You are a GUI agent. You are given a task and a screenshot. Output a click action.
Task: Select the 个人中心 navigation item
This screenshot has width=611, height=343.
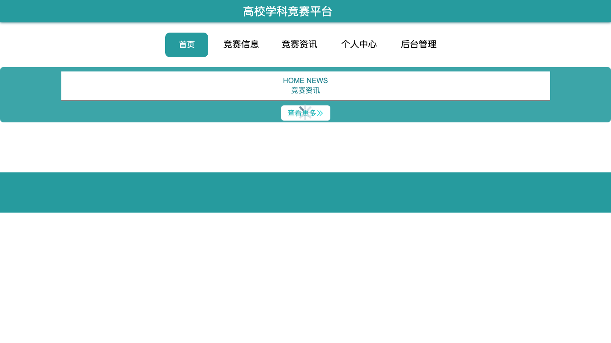pyautogui.click(x=359, y=45)
